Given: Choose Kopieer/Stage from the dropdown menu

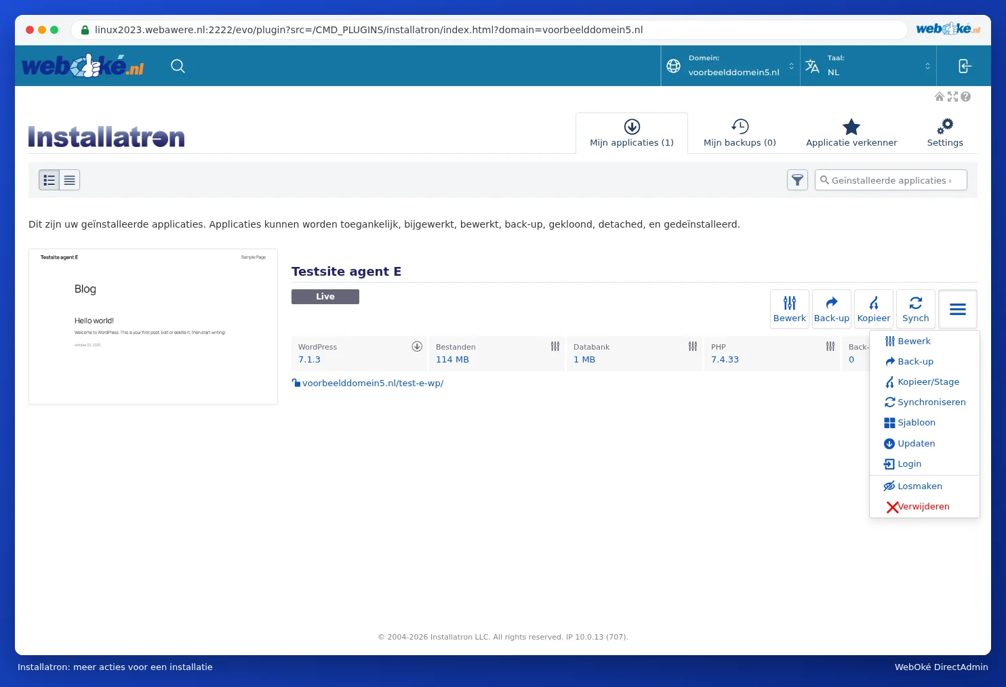Looking at the screenshot, I should (925, 382).
